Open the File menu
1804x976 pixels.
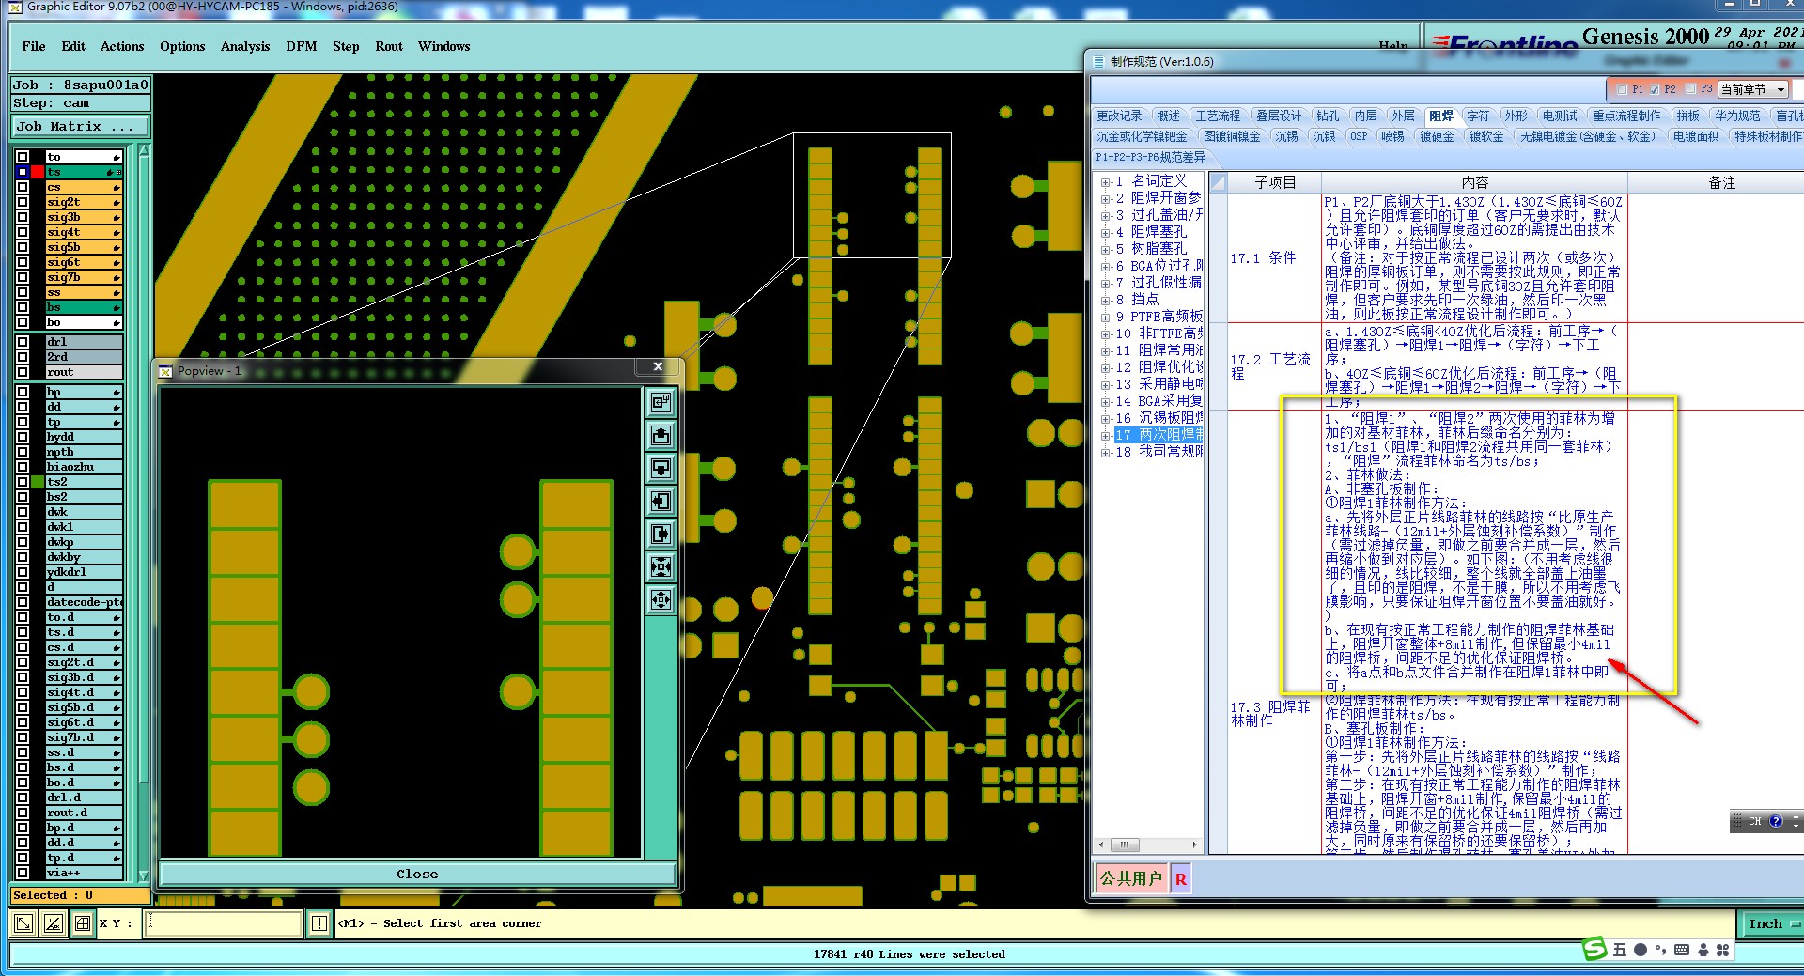coord(34,46)
